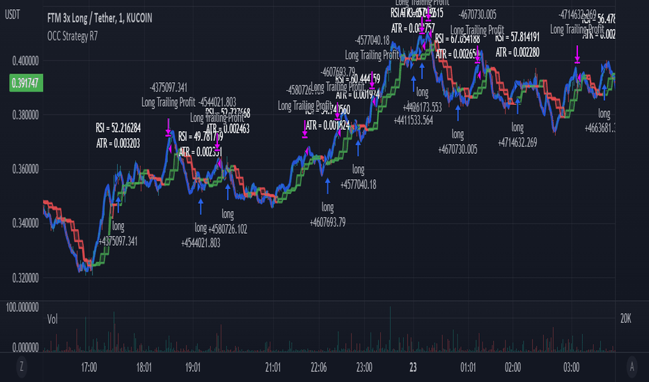649x382 pixels.
Task: Click the USDT currency label
Action: pyautogui.click(x=12, y=15)
